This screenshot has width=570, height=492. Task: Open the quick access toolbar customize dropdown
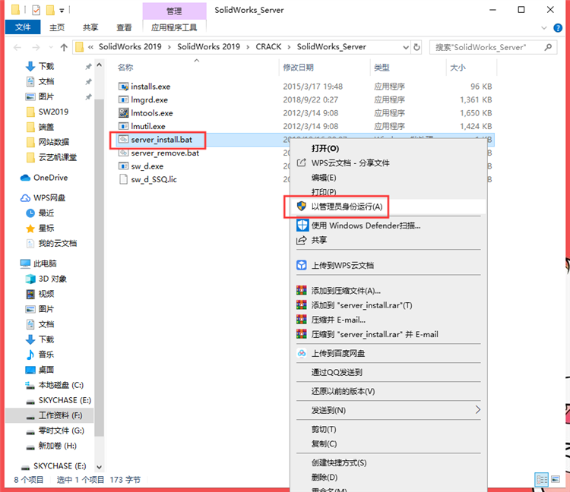pos(62,11)
